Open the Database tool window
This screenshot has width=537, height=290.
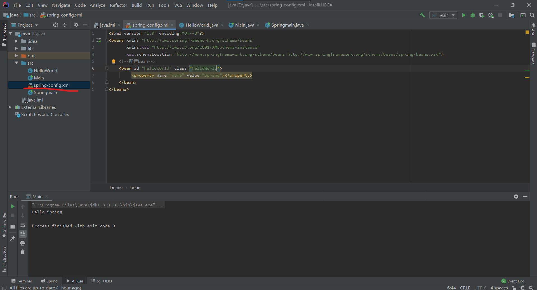(x=533, y=53)
